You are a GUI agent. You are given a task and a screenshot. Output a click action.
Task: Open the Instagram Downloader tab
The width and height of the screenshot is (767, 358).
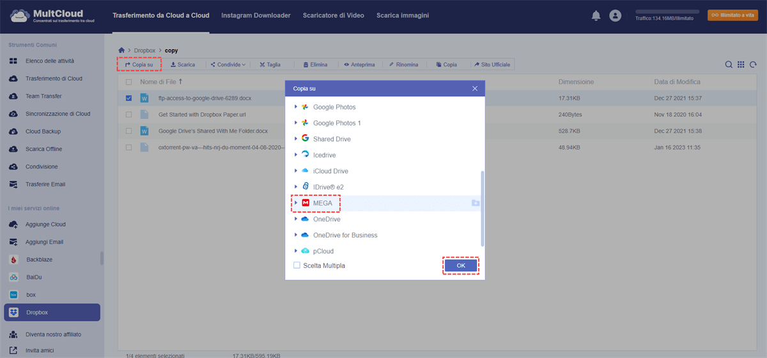point(256,15)
